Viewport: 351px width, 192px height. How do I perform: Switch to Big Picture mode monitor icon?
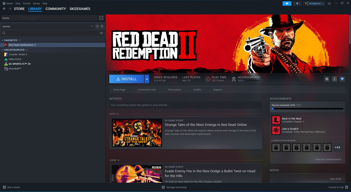[x=329, y=4]
